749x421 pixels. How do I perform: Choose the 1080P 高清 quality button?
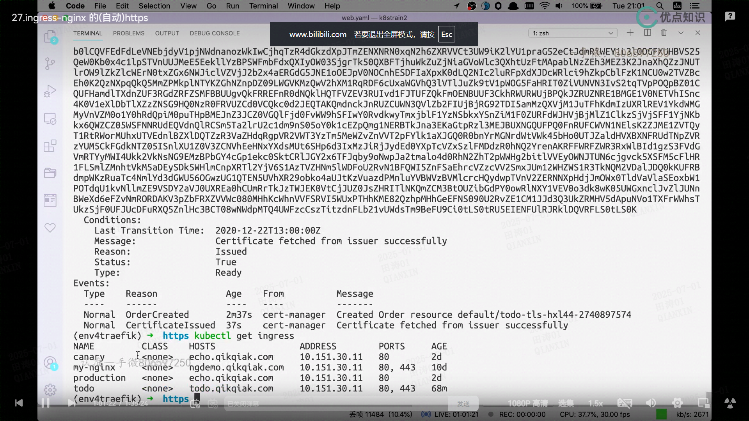point(527,403)
